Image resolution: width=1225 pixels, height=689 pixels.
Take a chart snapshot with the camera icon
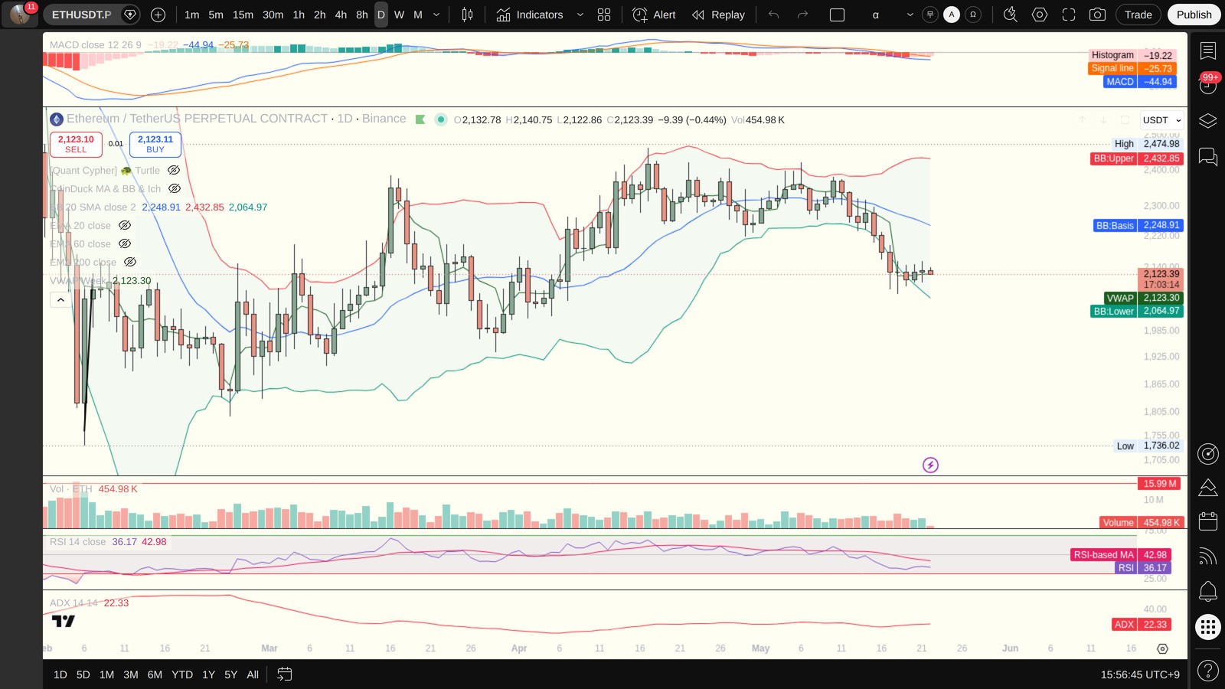[x=1097, y=15]
